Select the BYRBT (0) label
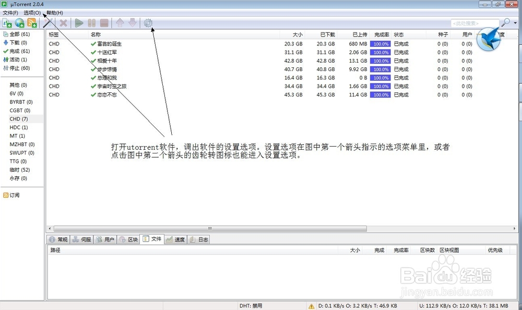Image resolution: width=522 pixels, height=310 pixels. coord(21,102)
